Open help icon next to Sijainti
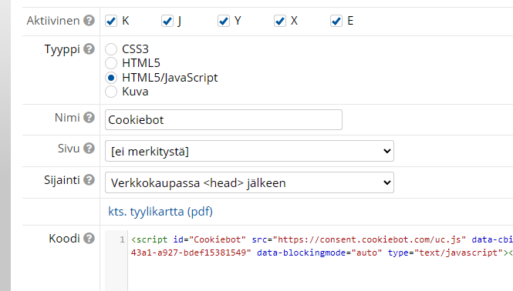 coord(89,180)
